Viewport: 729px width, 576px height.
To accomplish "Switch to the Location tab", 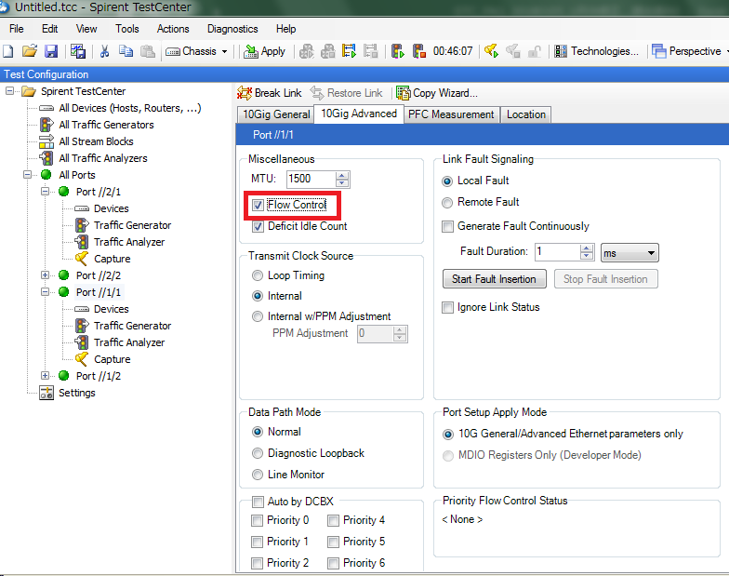I will 526,114.
